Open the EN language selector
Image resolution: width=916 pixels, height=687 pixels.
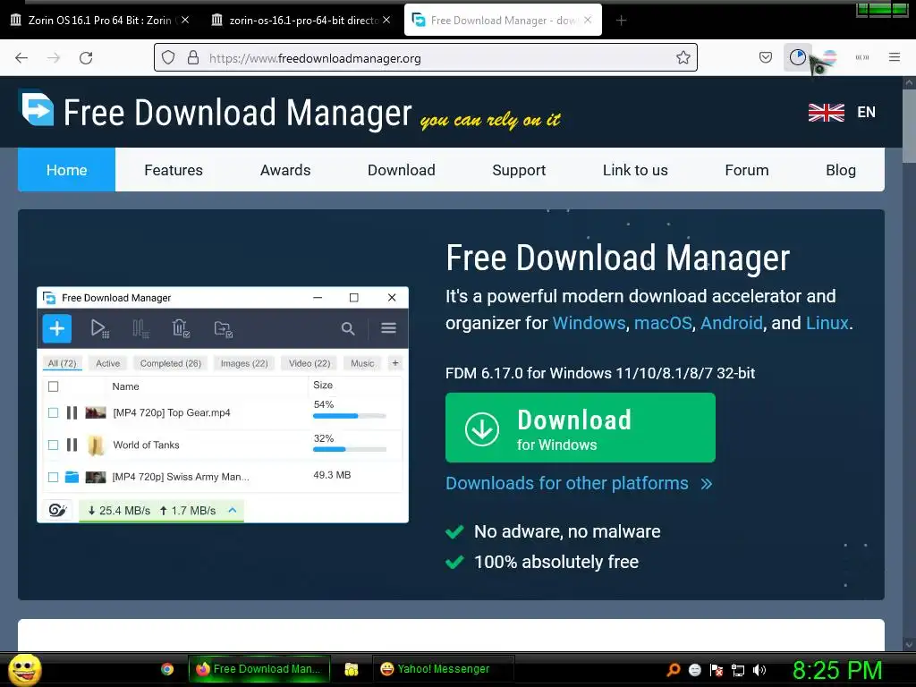[x=866, y=112]
